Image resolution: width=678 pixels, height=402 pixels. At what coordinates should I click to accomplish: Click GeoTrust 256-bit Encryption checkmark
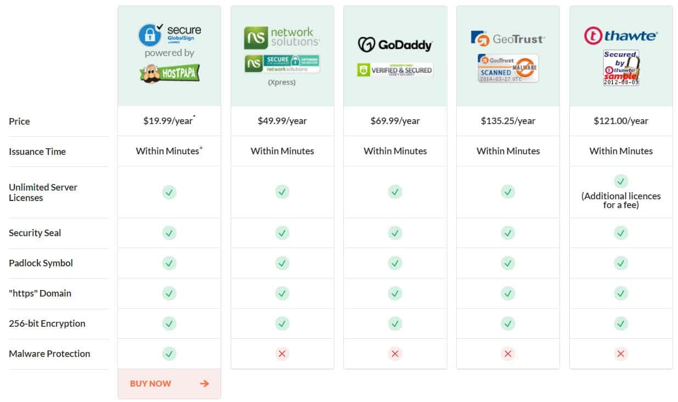coord(508,323)
